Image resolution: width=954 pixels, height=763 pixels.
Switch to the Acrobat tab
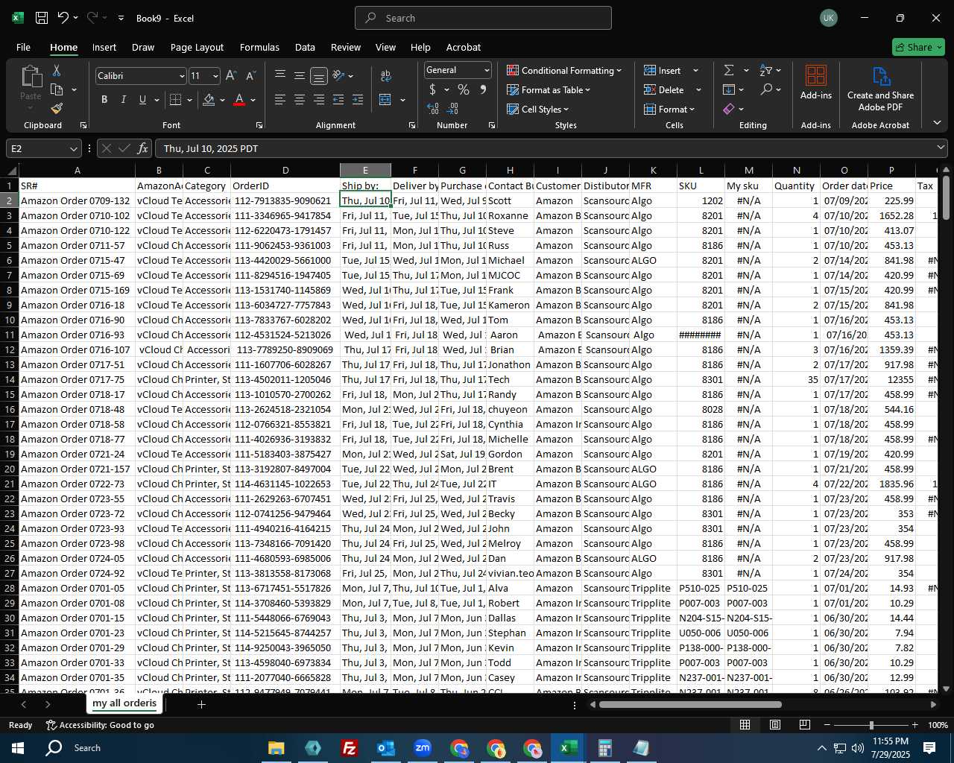point(464,47)
